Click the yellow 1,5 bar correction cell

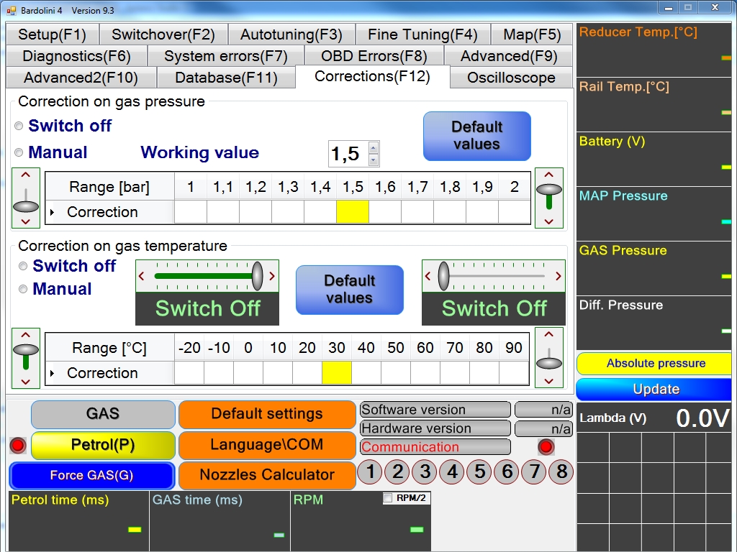coord(353,212)
